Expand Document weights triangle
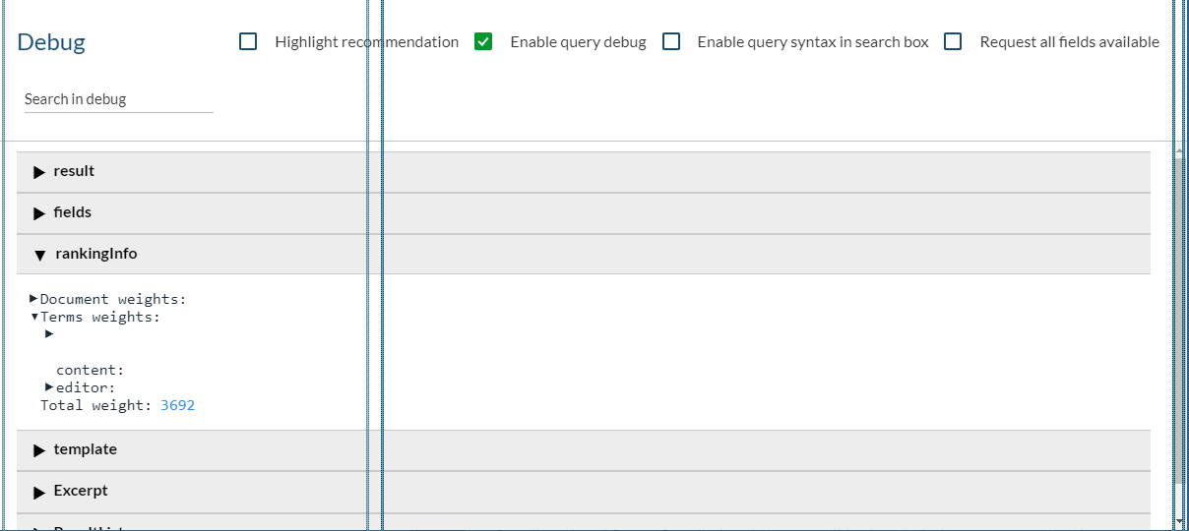This screenshot has width=1189, height=531. coord(33,298)
